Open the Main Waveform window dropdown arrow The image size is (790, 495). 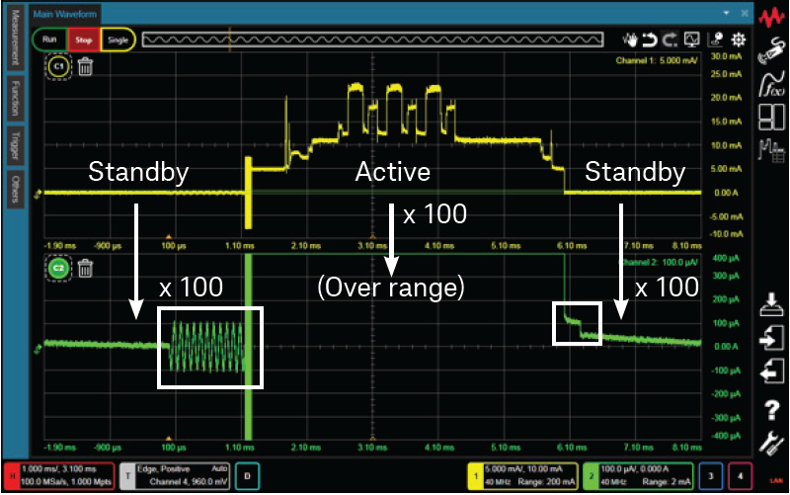[x=728, y=13]
